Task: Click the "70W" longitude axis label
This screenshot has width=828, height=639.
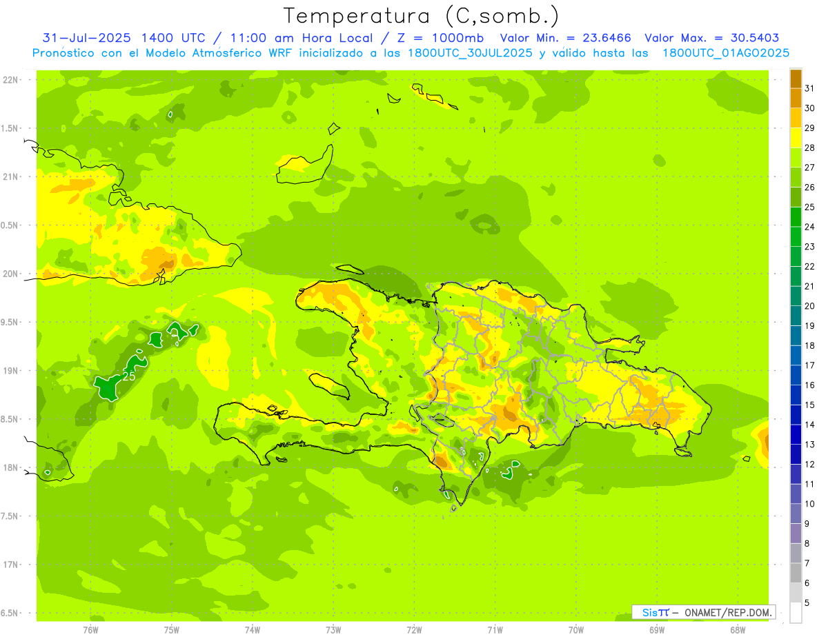Action: pos(576,630)
